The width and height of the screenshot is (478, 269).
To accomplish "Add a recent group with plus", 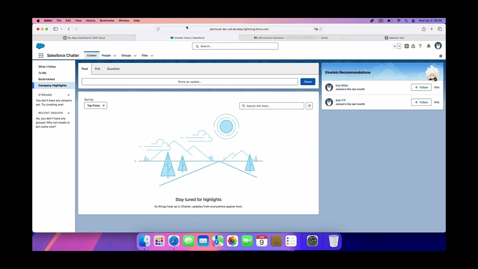I will [x=68, y=113].
